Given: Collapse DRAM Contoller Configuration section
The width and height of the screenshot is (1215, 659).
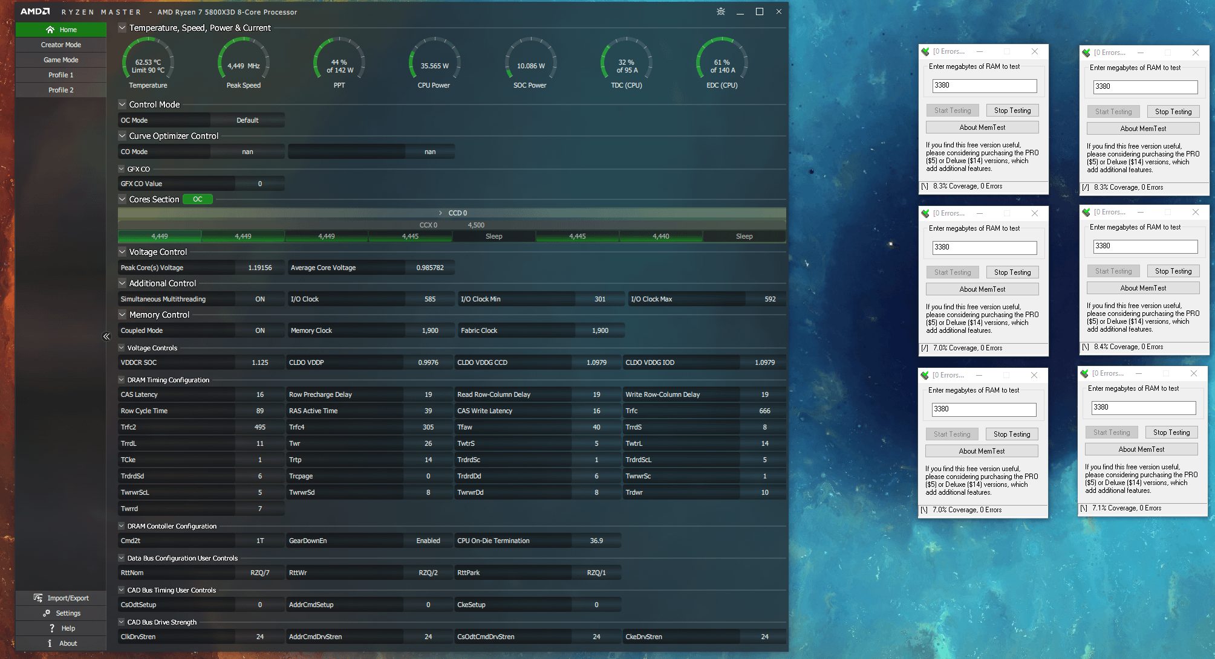Looking at the screenshot, I should pyautogui.click(x=122, y=526).
